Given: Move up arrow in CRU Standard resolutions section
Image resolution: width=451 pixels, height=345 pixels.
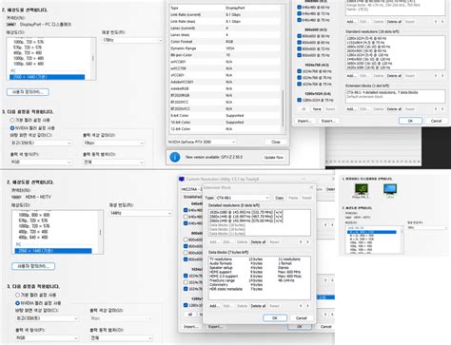Looking at the screenshot, I should (x=436, y=76).
